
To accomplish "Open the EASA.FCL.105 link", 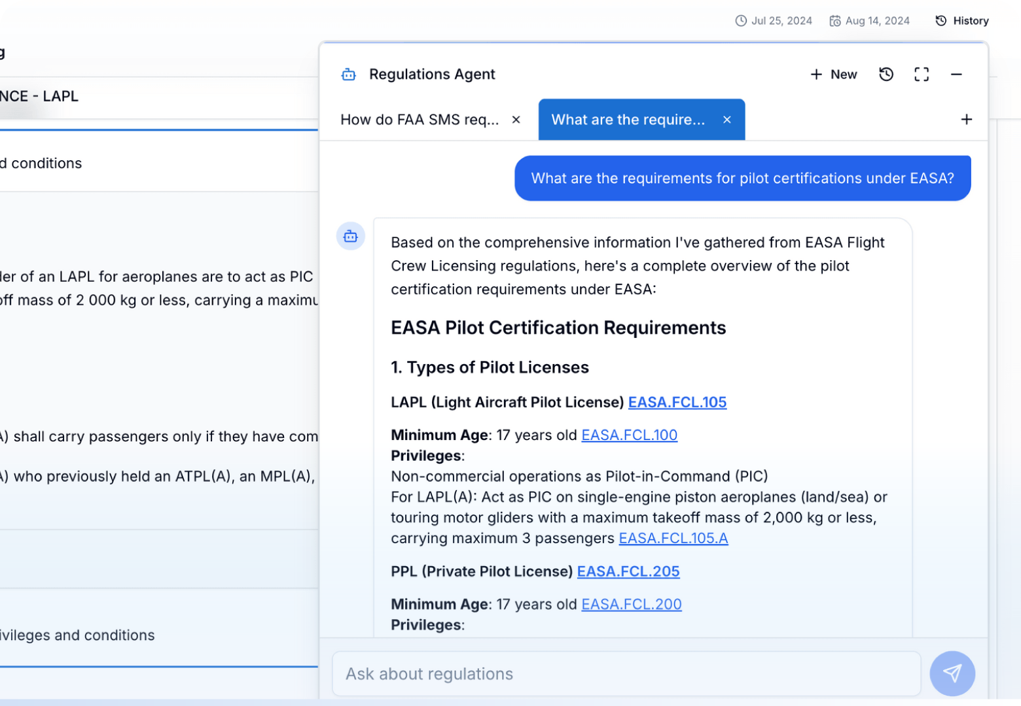I will (x=677, y=402).
